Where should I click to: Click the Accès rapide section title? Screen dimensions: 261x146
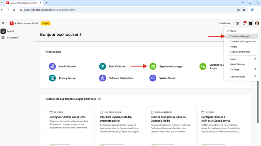coord(53,52)
